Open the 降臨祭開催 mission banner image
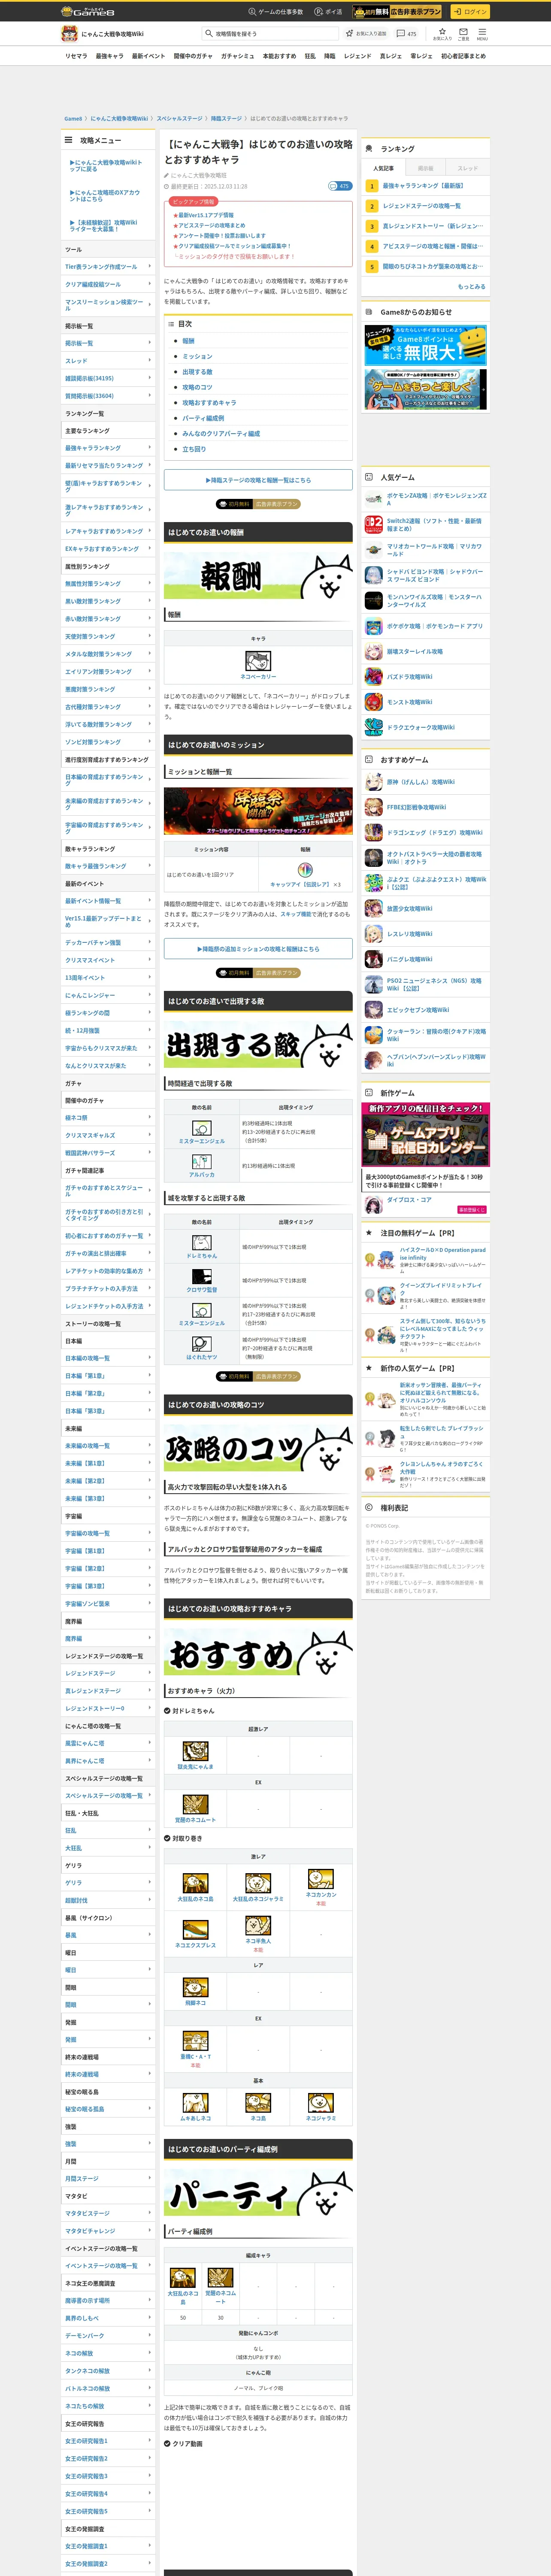This screenshot has height=2576, width=551. pos(258,811)
